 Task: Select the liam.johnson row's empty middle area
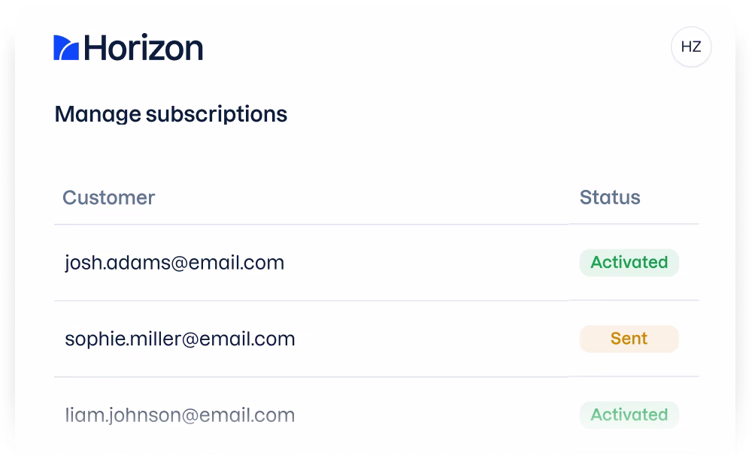[436, 415]
